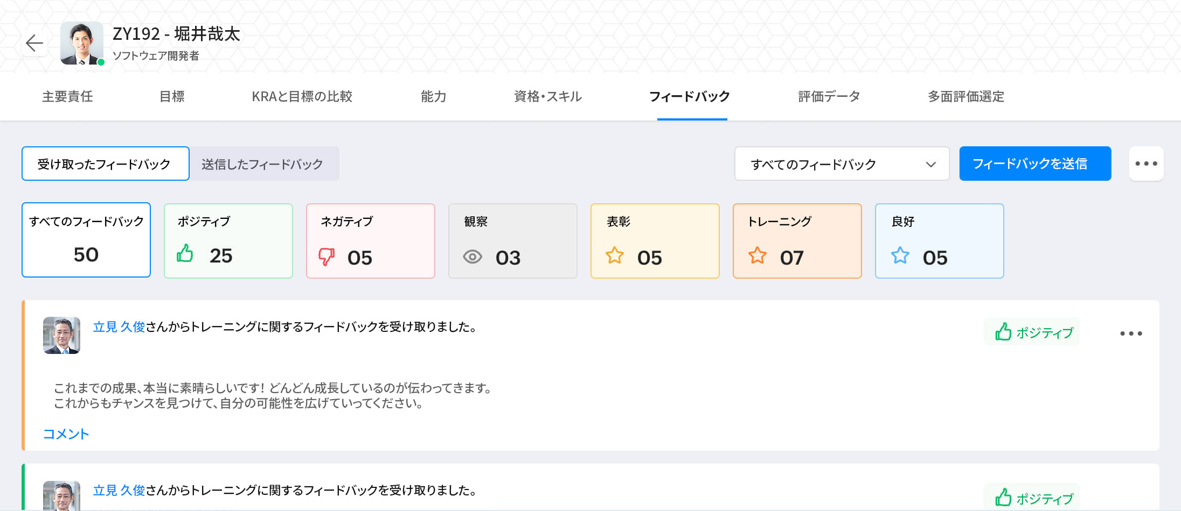
Task: Click the orange star icon on トレーニング card
Action: click(x=758, y=256)
